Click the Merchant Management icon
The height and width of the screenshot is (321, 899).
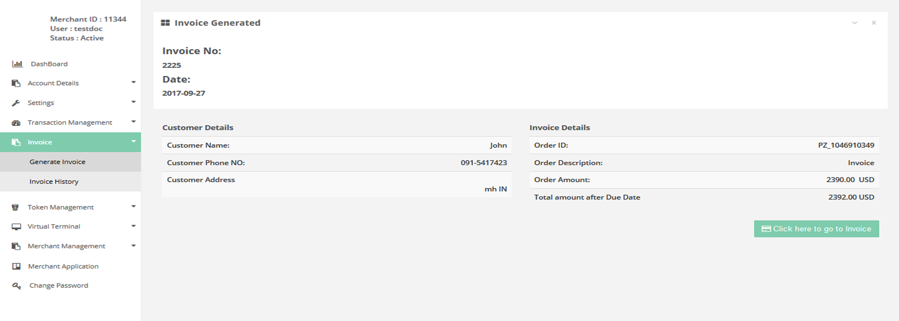pos(16,246)
